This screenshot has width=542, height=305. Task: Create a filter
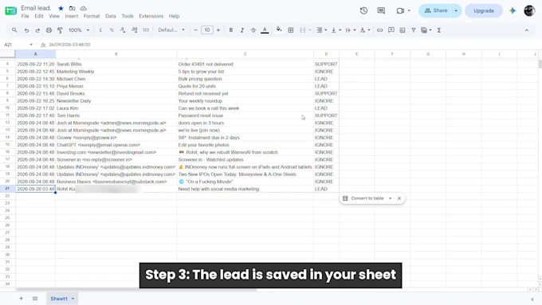(414, 30)
